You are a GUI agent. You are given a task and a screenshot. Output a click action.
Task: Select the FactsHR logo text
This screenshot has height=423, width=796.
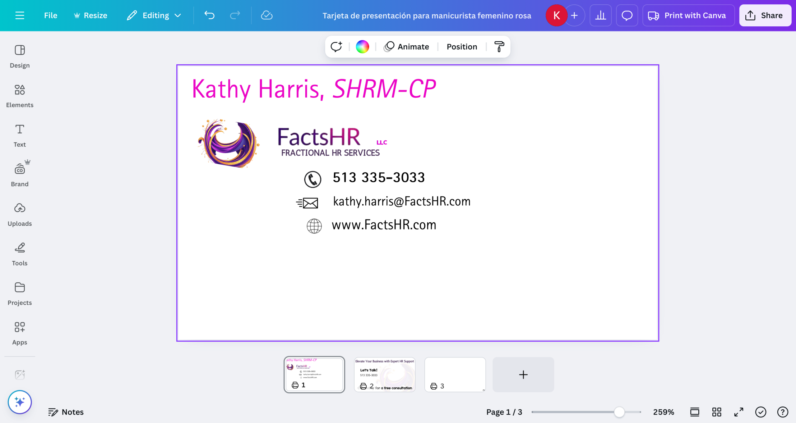(319, 137)
